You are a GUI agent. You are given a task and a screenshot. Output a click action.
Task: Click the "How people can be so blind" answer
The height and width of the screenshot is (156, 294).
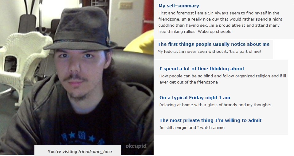point(222,79)
